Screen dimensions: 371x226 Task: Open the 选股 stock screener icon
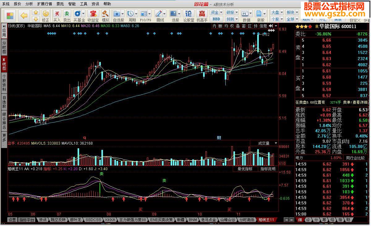click(x=173, y=14)
